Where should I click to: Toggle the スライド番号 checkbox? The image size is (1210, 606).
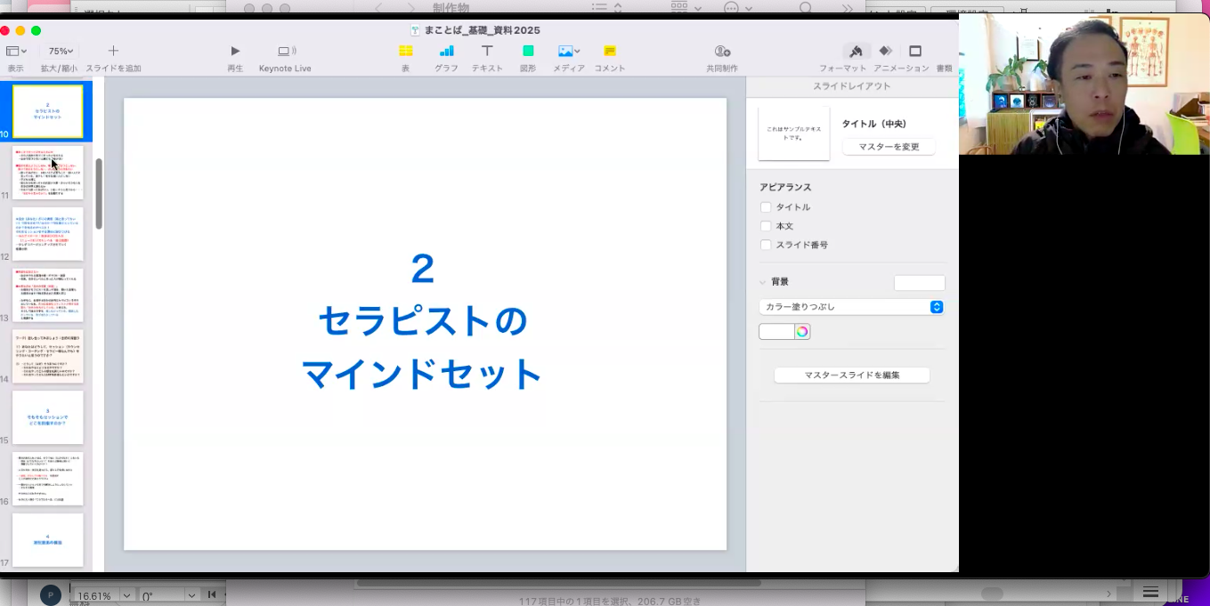(x=766, y=245)
